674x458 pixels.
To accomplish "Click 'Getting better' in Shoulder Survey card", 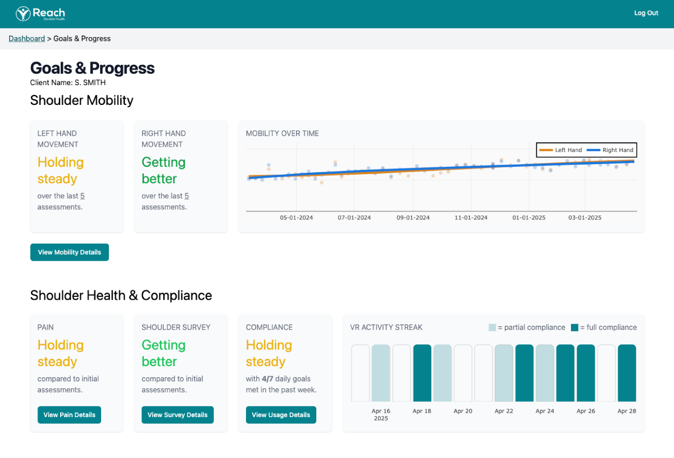I will point(164,353).
